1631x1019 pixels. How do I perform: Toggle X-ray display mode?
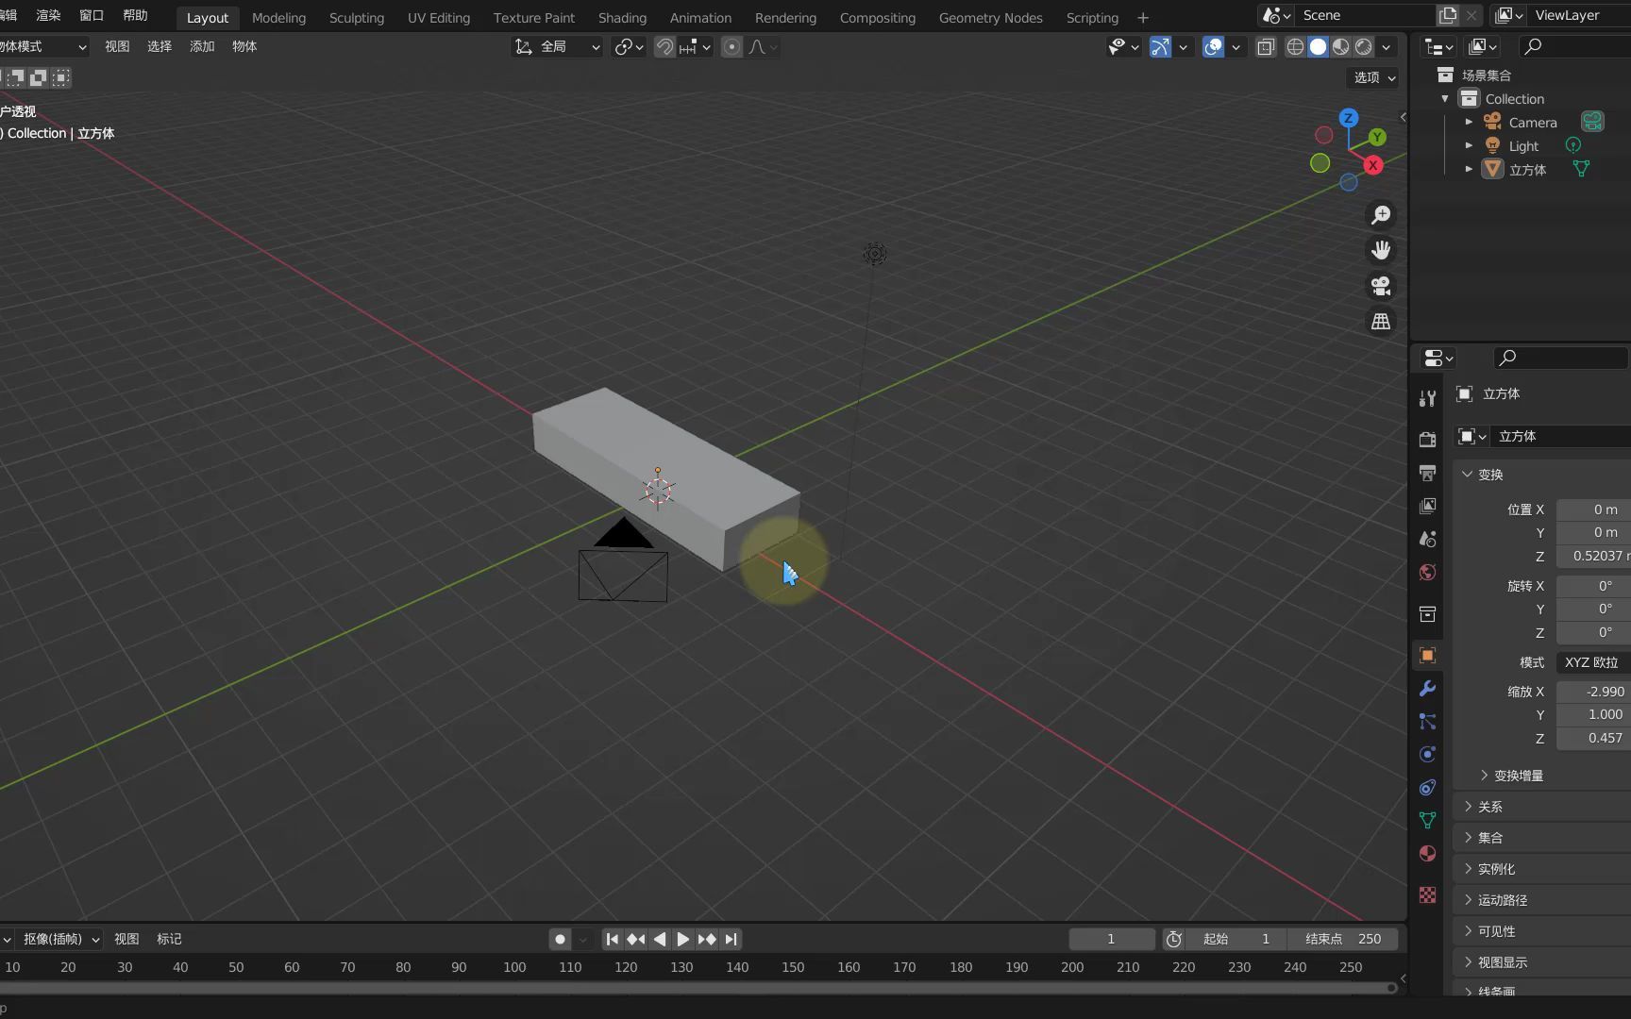pyautogui.click(x=1266, y=46)
